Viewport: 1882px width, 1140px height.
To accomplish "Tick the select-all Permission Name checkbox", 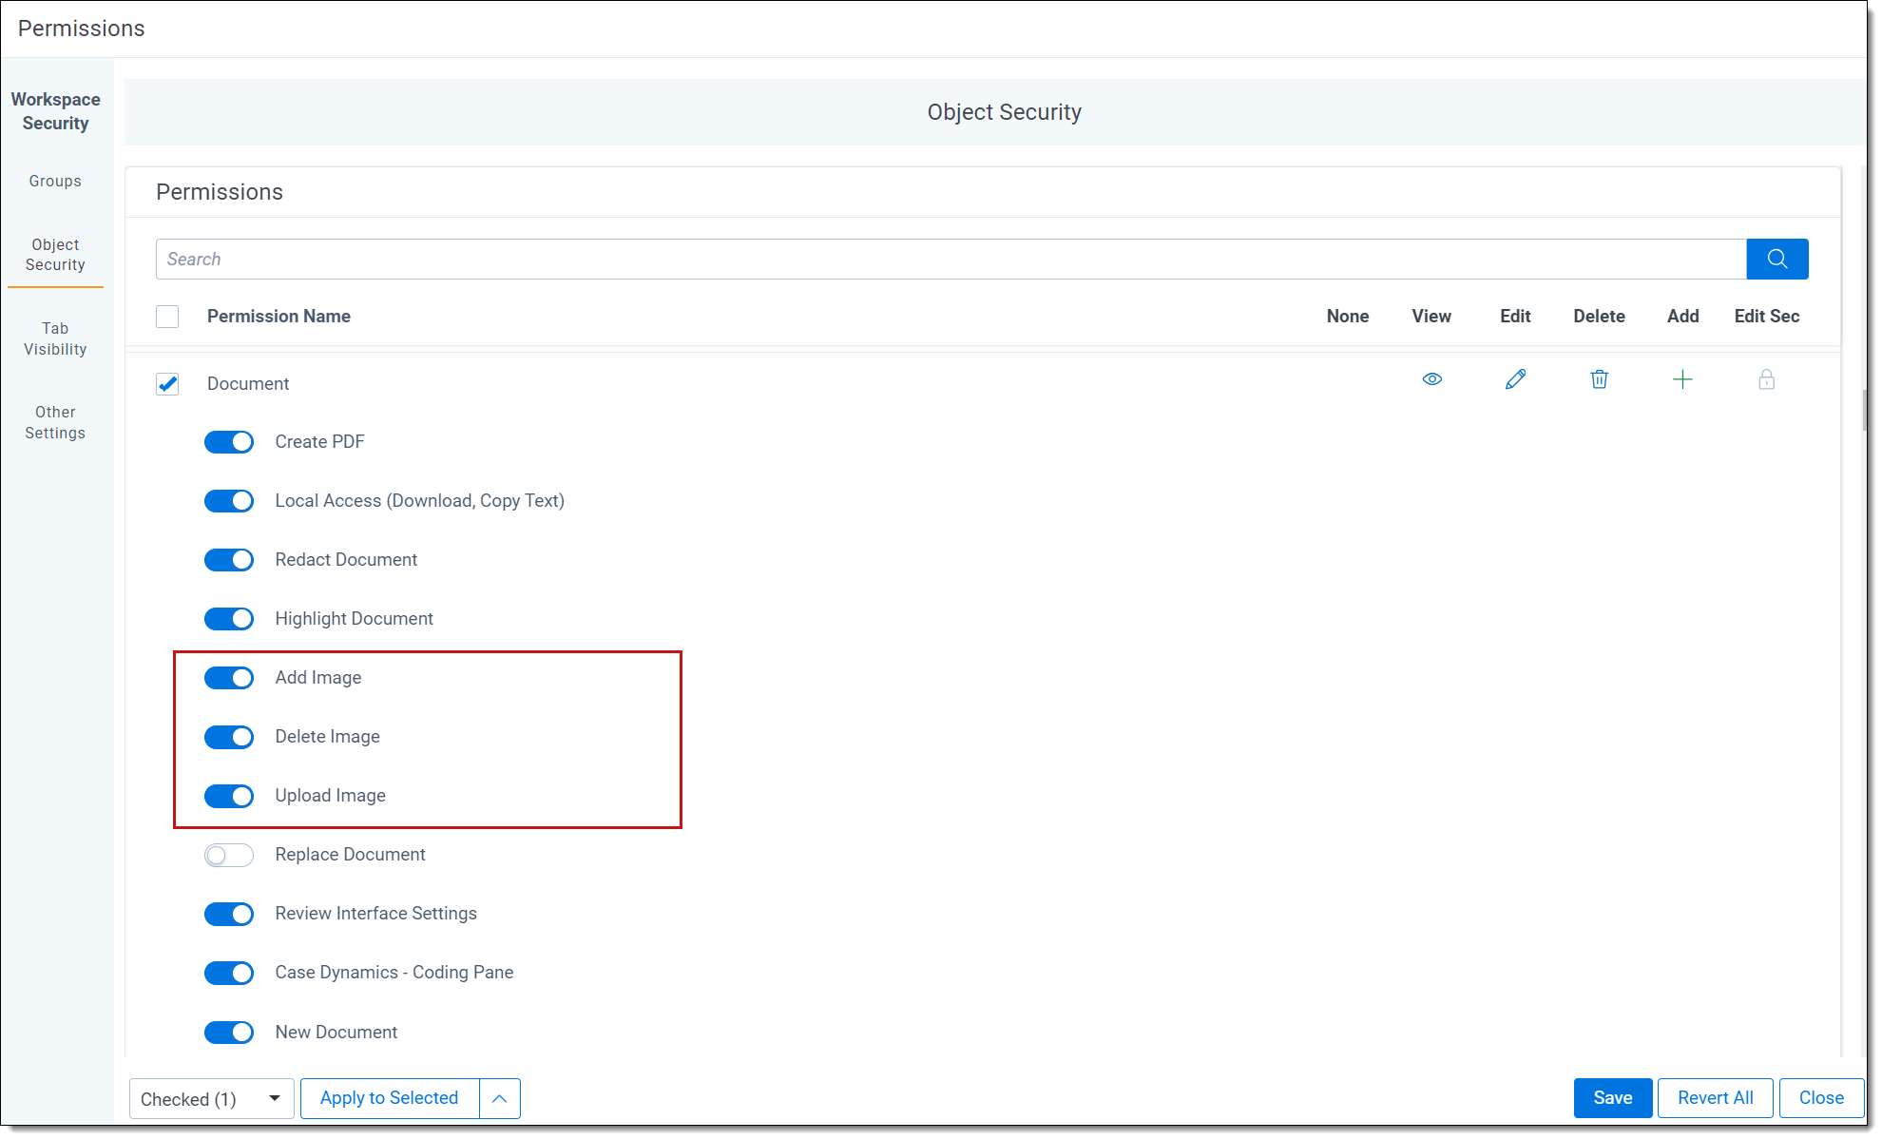I will 167,316.
